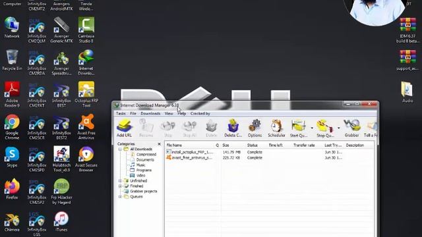Select the Audio folder on desktop

tap(407, 92)
